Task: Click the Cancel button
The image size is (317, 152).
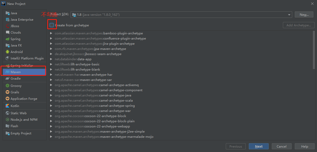Action: [x=282, y=146]
